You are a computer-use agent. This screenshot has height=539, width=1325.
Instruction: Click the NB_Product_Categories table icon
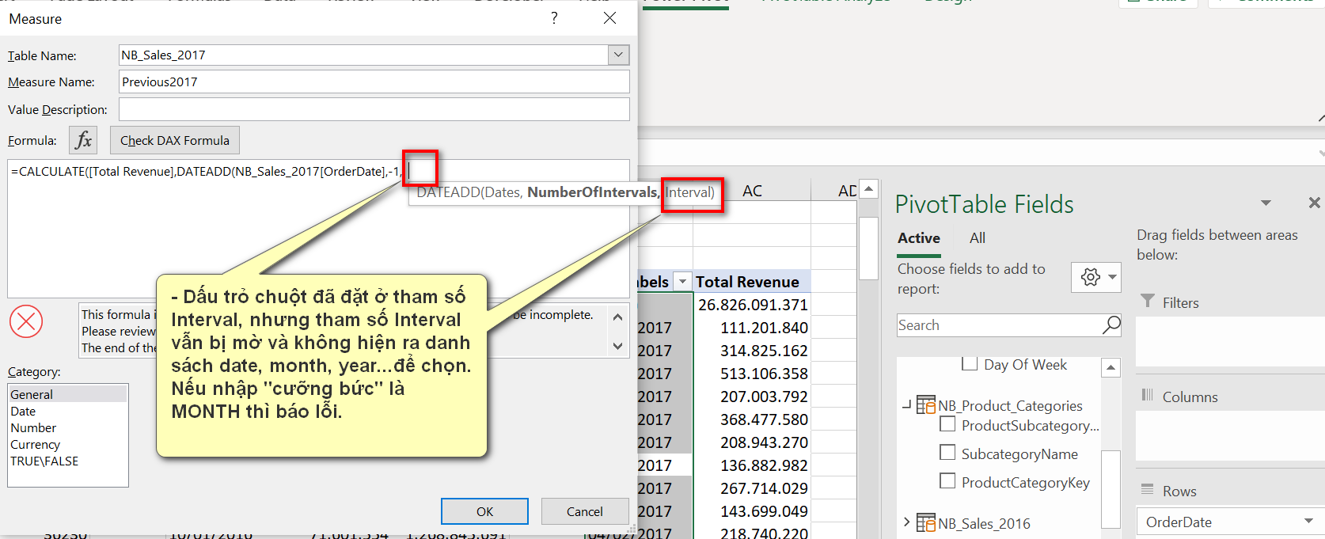tap(925, 405)
